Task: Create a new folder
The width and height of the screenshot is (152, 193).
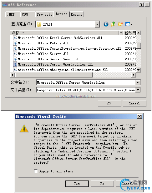Action: pos(120,24)
